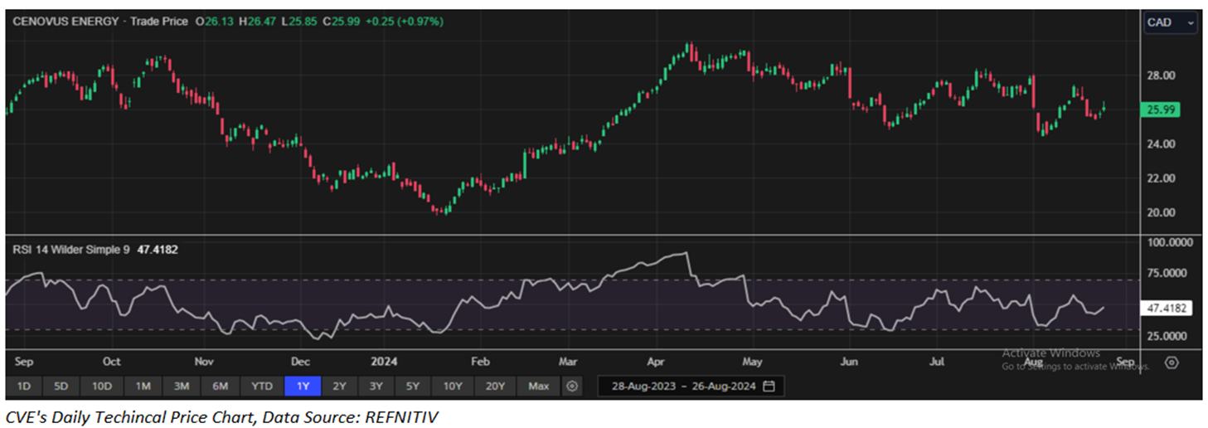Open range settings gear beside Max

pos(572,387)
